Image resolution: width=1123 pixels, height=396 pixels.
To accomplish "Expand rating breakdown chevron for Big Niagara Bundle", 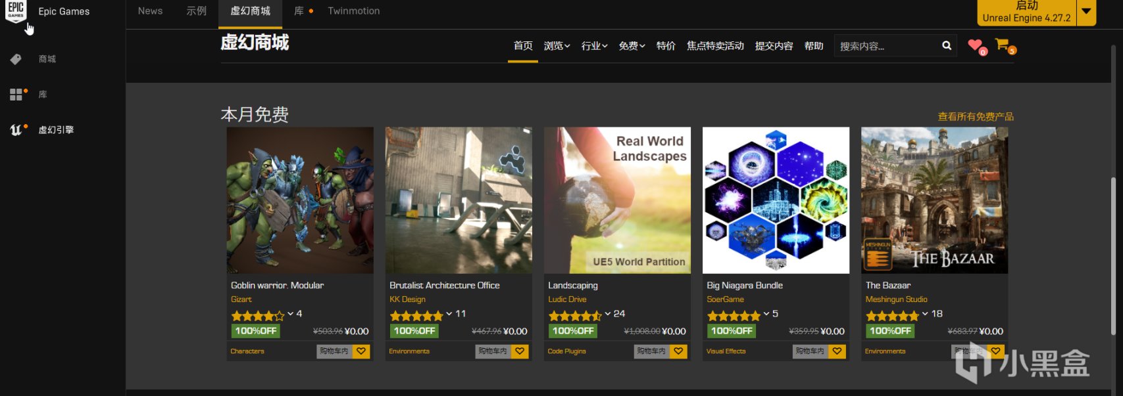I will (x=766, y=314).
